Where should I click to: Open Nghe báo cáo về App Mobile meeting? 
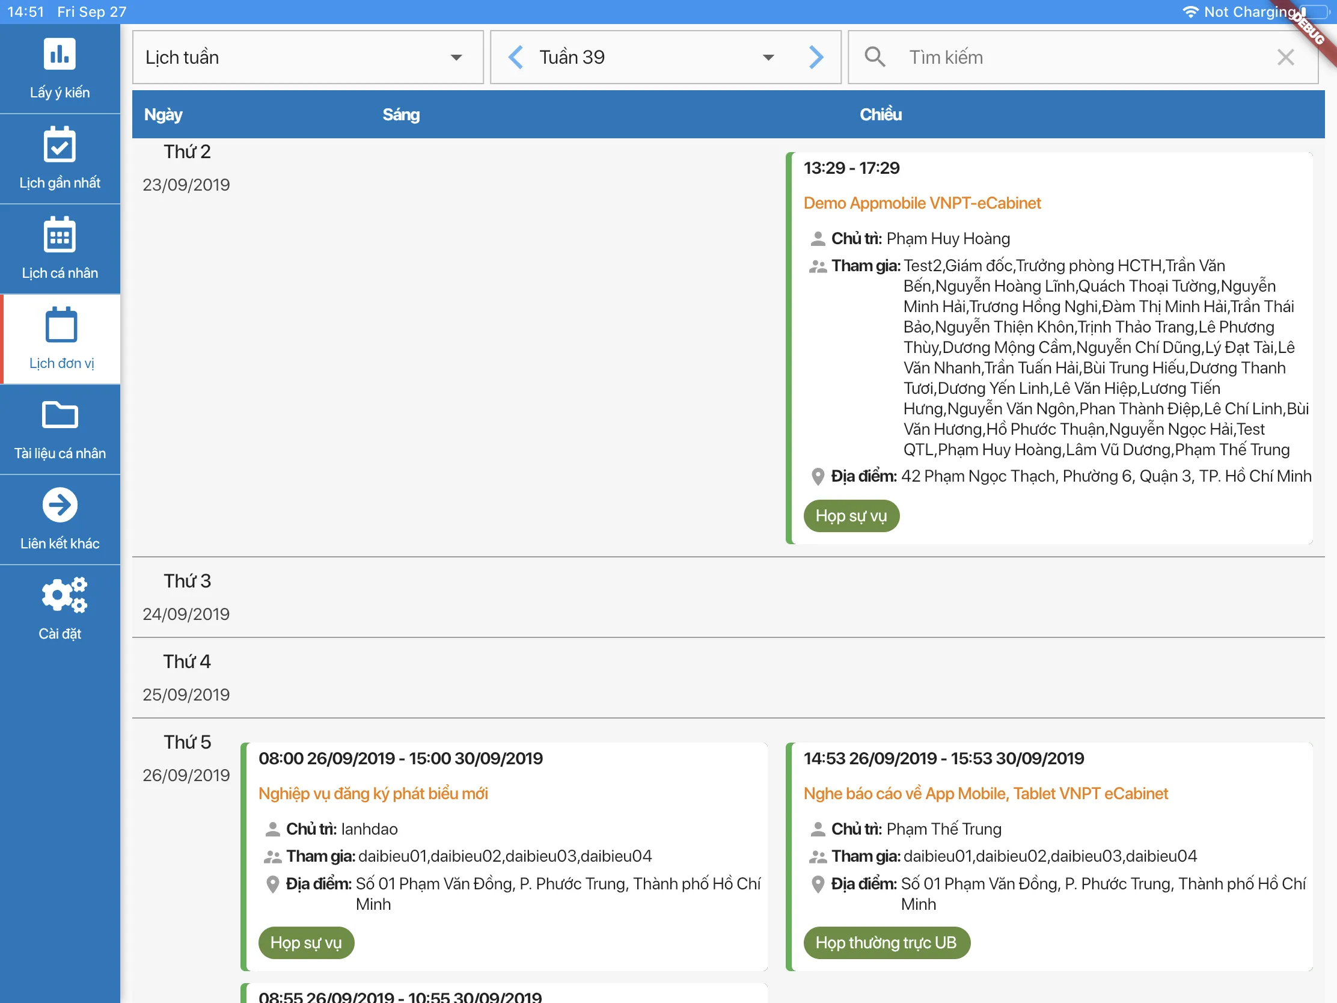(x=986, y=794)
